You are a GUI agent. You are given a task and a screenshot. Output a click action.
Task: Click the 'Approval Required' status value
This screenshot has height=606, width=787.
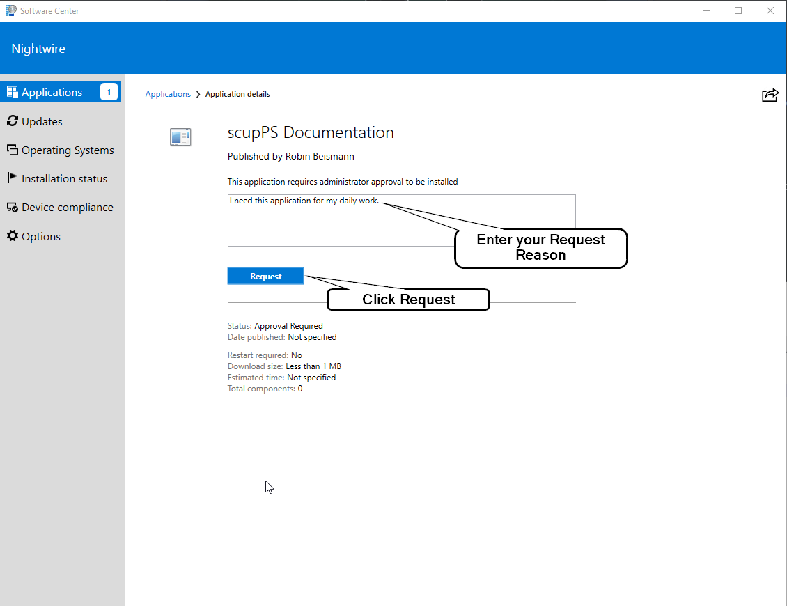click(x=288, y=326)
